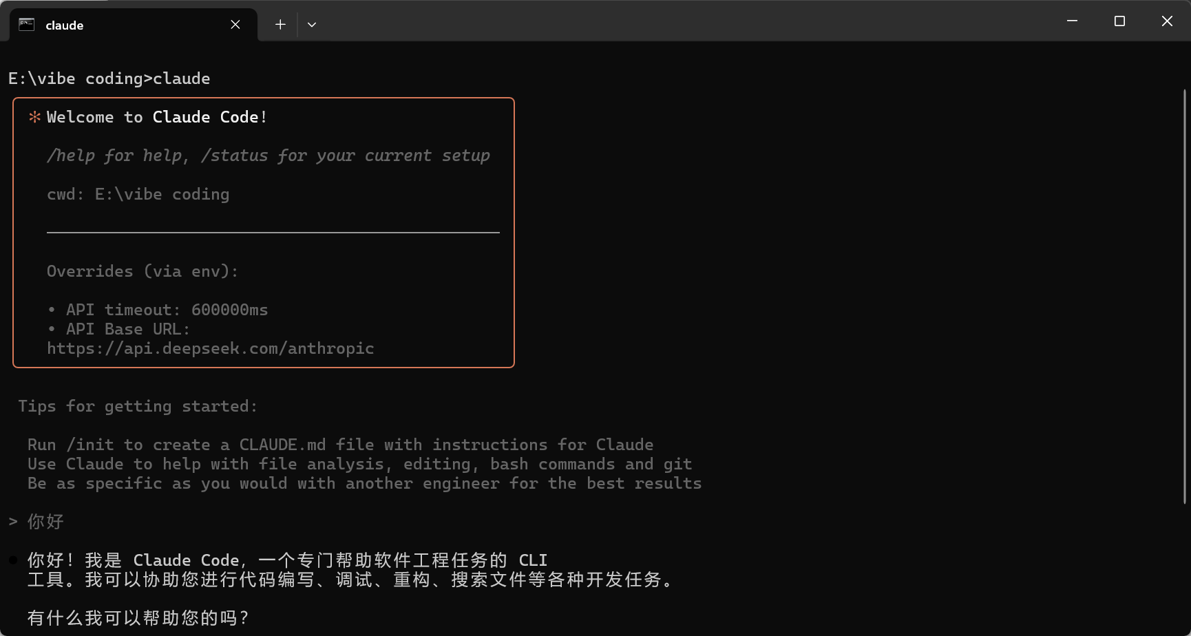Click the orange asterisk Claude logo
This screenshot has width=1191, height=636.
(x=34, y=117)
